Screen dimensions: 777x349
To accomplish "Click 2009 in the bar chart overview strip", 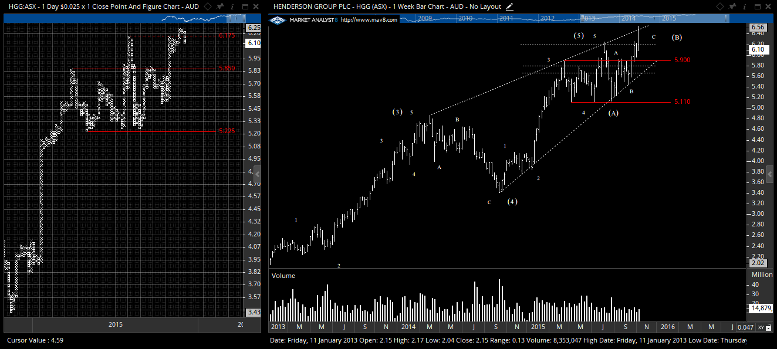I will [425, 19].
